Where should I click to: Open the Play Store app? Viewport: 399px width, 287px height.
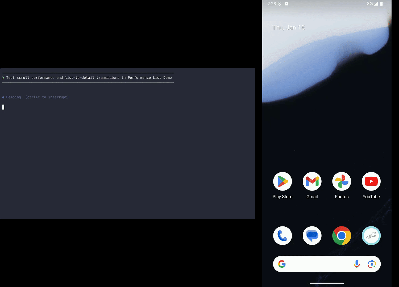click(282, 181)
